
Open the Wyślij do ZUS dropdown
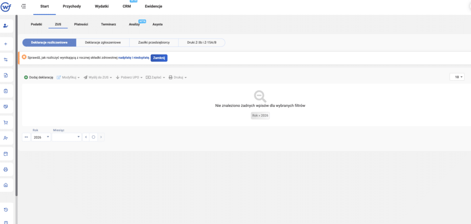tap(98, 78)
